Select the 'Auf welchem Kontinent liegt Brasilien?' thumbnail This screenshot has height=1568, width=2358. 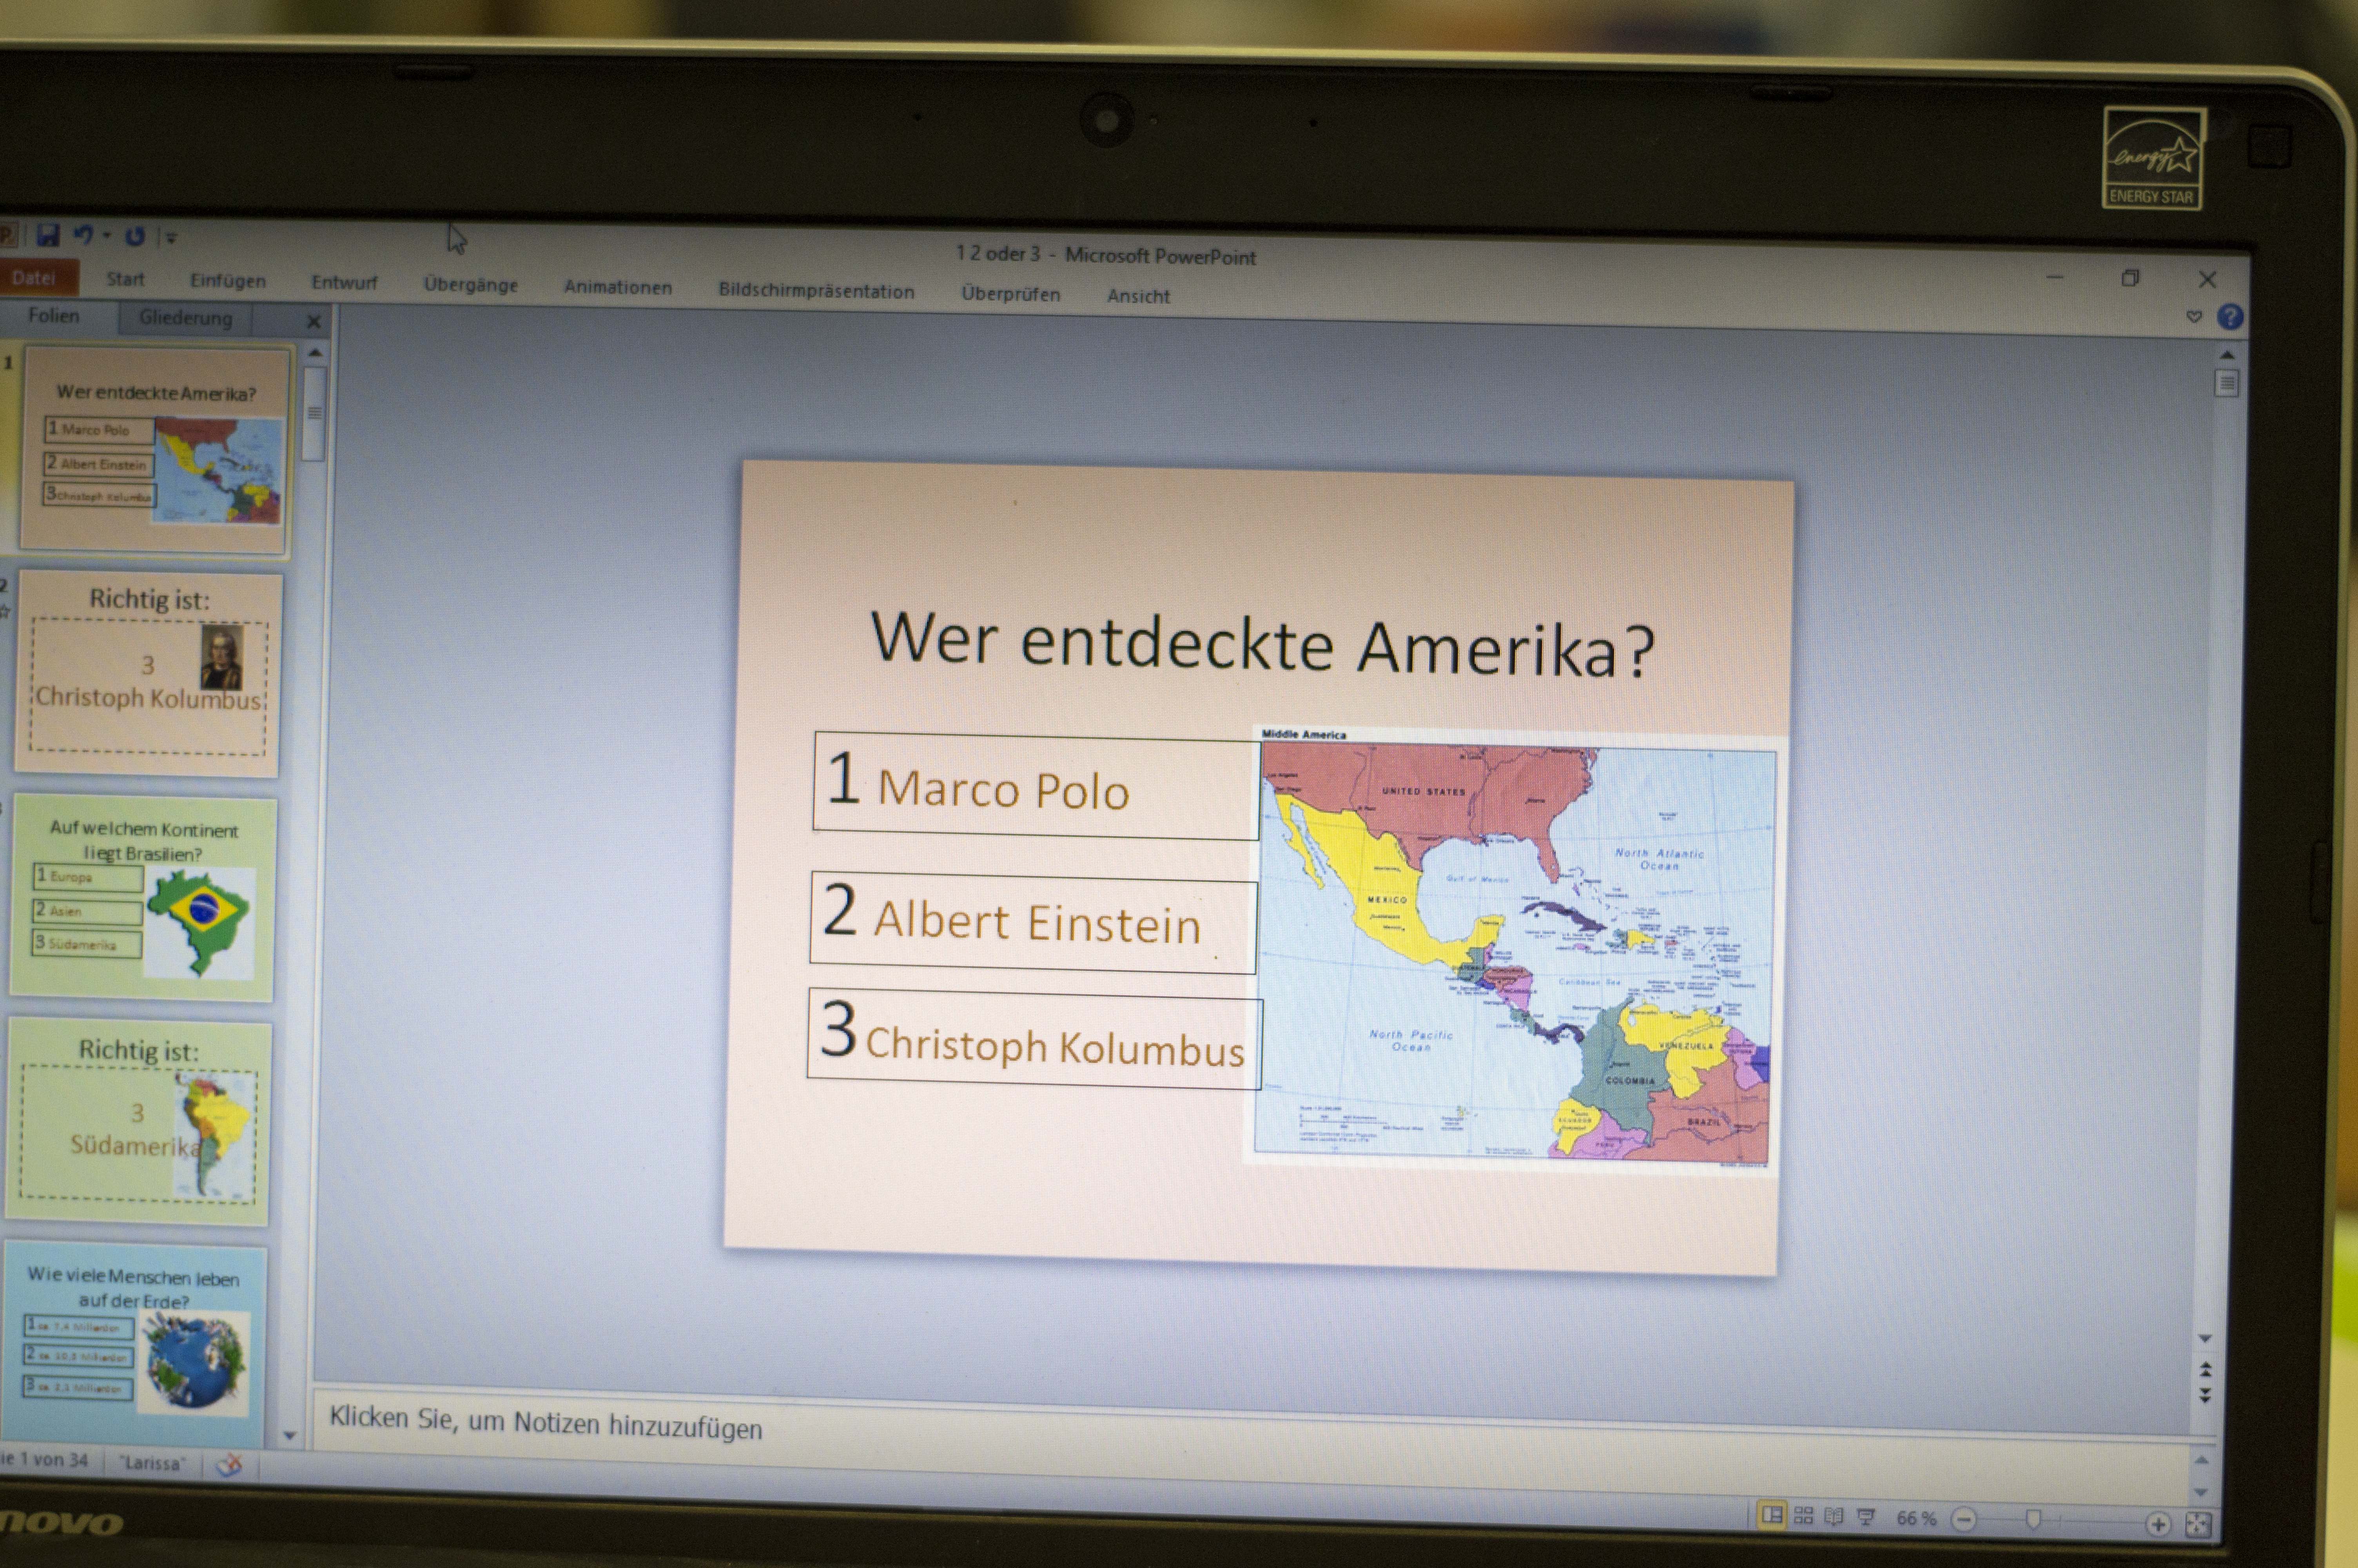[x=143, y=899]
